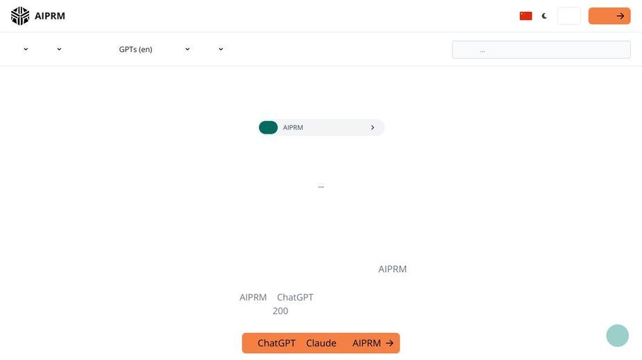The image size is (642, 360).
Task: Open the teal chat bubble widget
Action: (617, 336)
